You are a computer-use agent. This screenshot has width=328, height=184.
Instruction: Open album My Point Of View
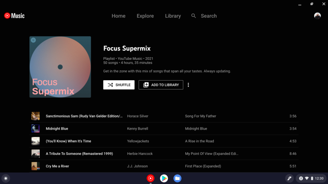coord(211,154)
